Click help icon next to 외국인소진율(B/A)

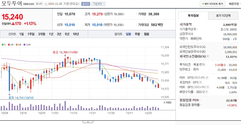[208, 56]
